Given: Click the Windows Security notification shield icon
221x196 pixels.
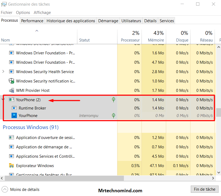Looking at the screenshot, I should point(12,81).
